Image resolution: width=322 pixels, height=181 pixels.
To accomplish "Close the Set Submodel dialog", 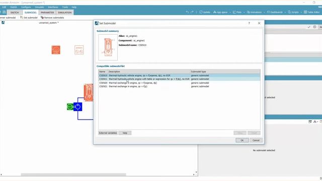I will [x=259, y=23].
